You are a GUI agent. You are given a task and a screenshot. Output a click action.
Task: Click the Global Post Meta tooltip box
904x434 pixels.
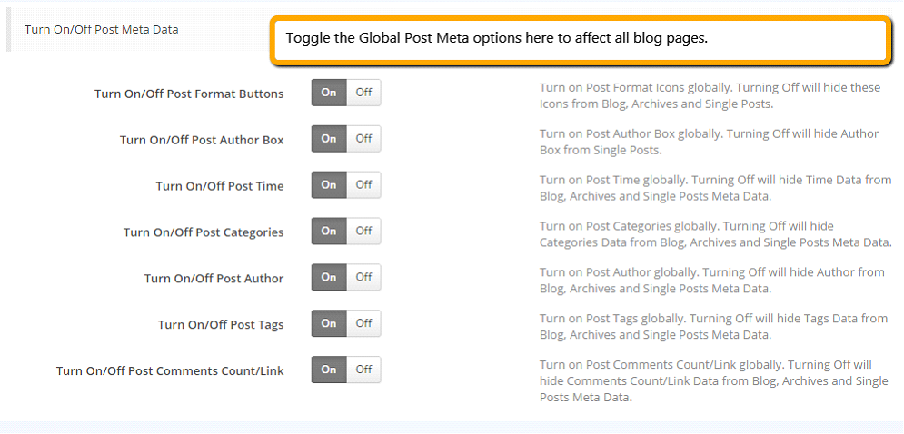pos(579,40)
